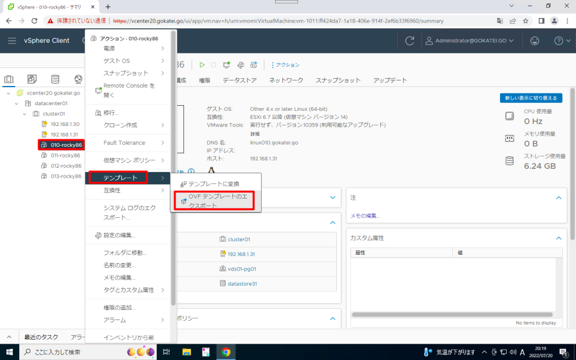The image size is (576, 360).
Task: Click the smiley feedback icon
Action: (534, 40)
